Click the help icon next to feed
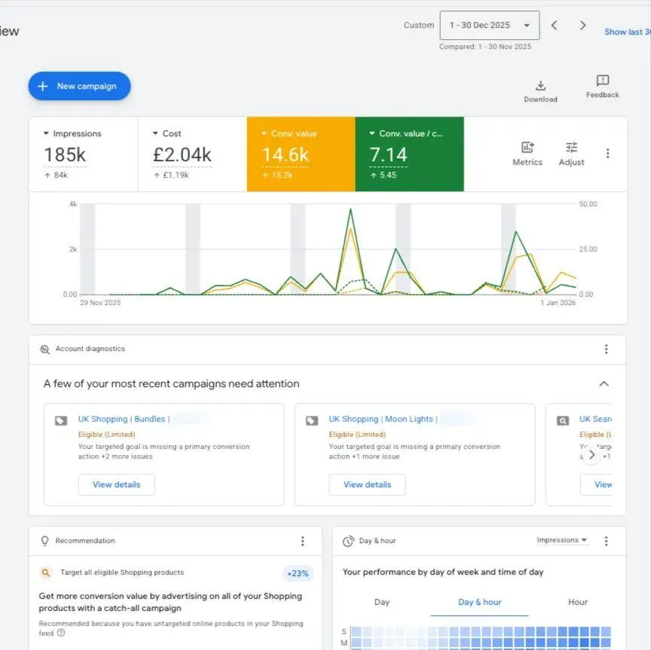This screenshot has width=651, height=650. click(x=61, y=633)
